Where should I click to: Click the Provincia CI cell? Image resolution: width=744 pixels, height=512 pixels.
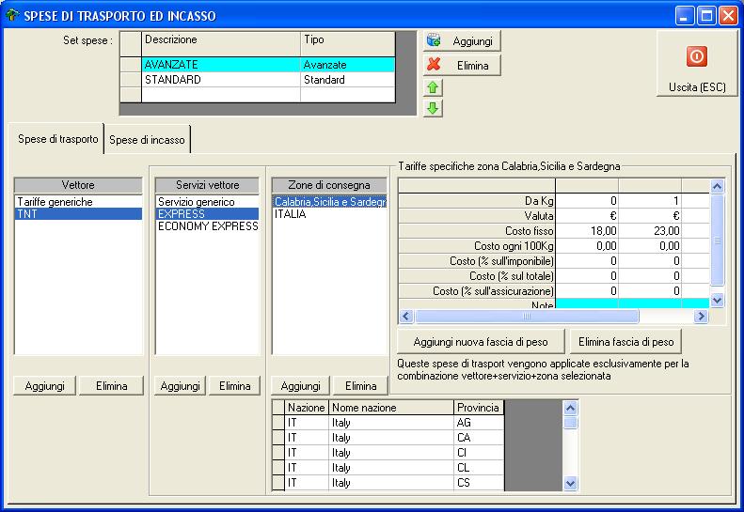point(478,453)
